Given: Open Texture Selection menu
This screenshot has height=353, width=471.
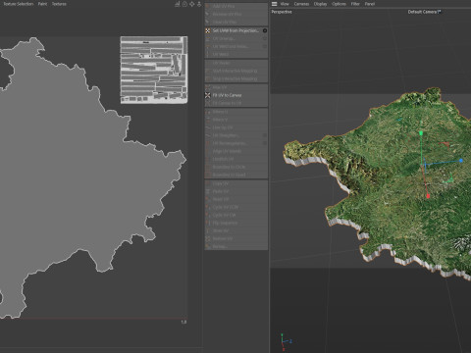Looking at the screenshot, I should 19,4.
